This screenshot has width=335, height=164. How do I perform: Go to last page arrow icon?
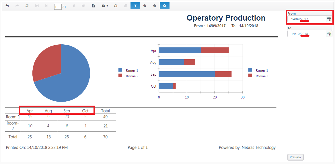click(x=83, y=6)
